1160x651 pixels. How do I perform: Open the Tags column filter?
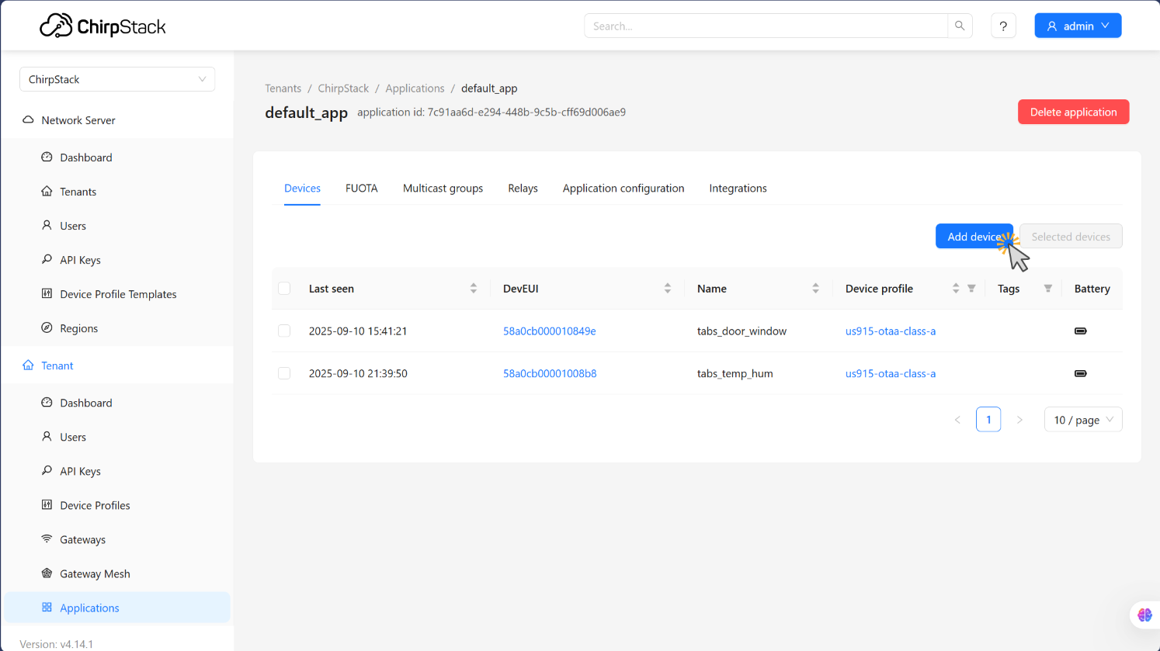tap(1048, 288)
